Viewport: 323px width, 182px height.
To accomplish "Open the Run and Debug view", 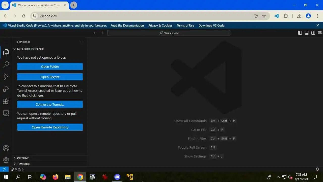I will (6, 89).
